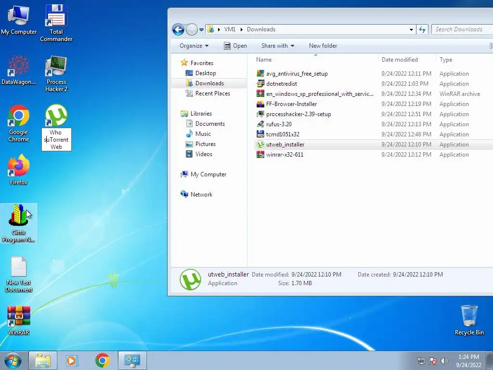Select the FF-Browser-Installer file icon

point(260,104)
